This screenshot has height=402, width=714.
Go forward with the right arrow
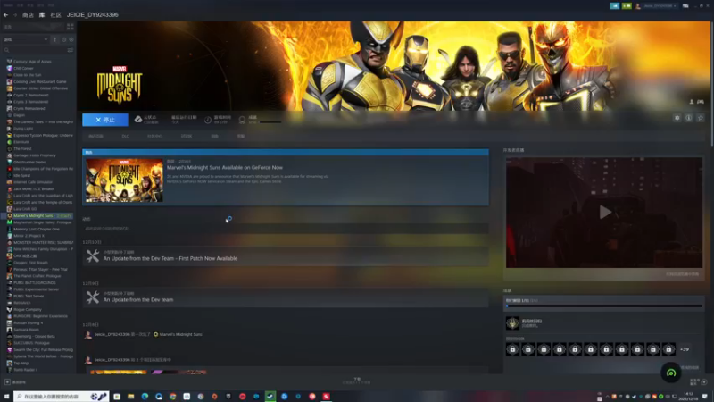point(14,15)
